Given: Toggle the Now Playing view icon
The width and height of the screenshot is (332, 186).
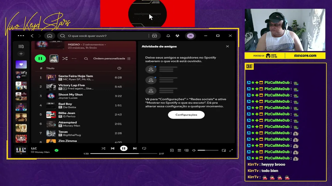Looking at the screenshot, I should click(x=172, y=150).
